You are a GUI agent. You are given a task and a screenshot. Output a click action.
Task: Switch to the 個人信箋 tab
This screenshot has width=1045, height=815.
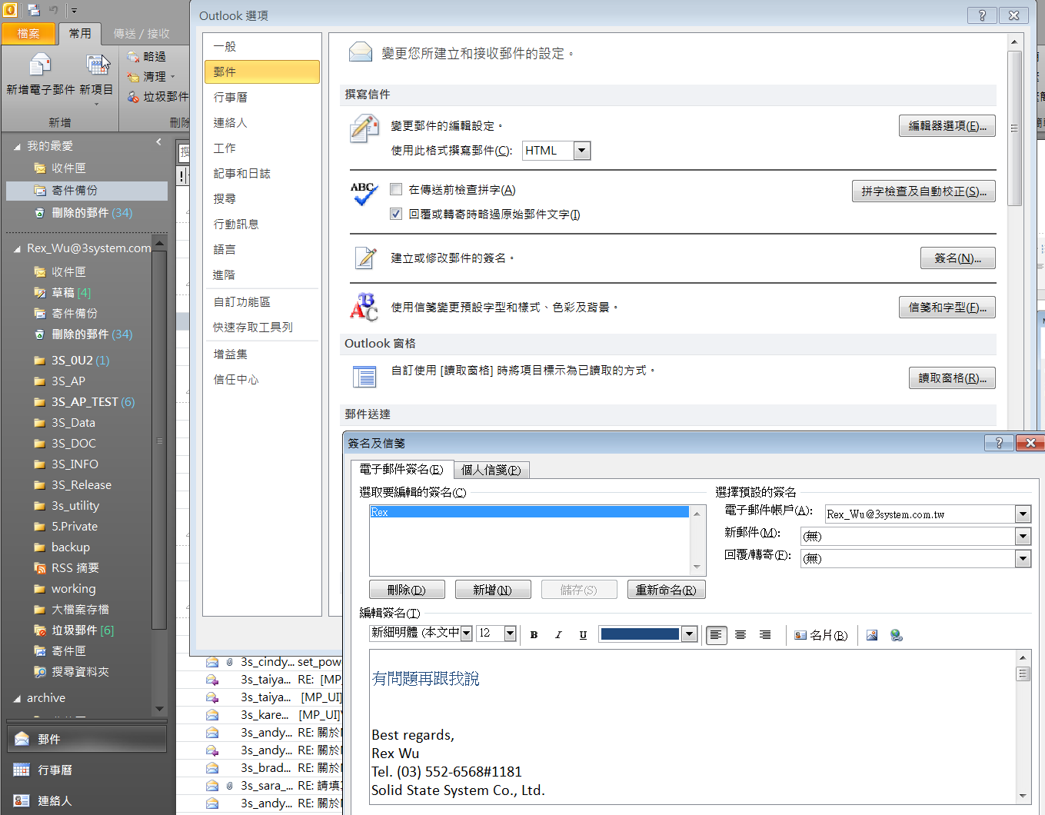491,470
